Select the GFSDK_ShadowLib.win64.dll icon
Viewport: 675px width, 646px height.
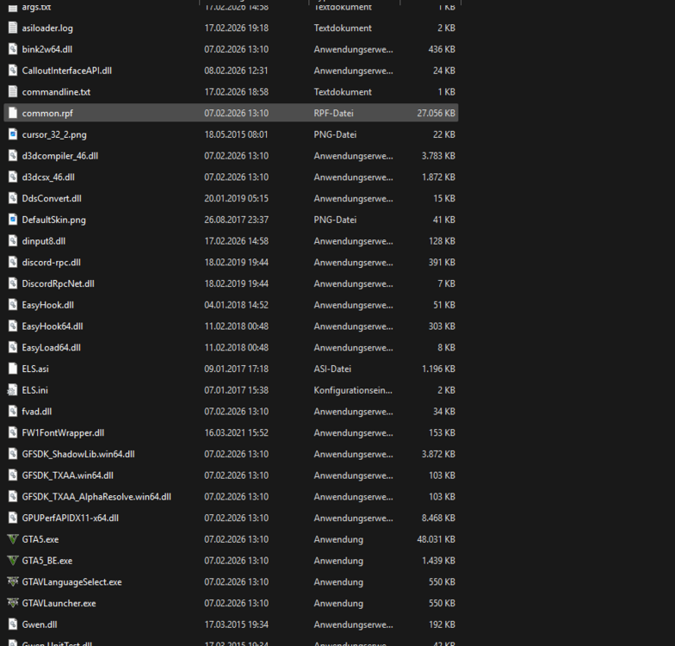click(x=13, y=455)
